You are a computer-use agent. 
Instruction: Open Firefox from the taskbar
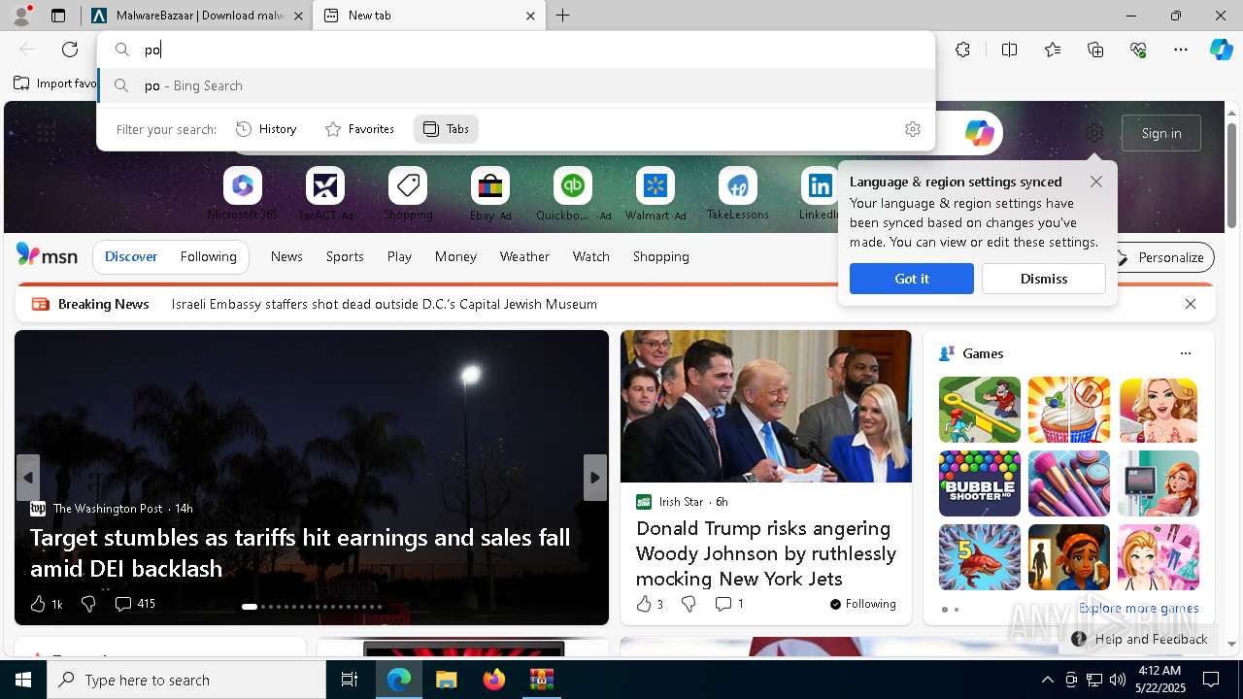click(x=494, y=680)
